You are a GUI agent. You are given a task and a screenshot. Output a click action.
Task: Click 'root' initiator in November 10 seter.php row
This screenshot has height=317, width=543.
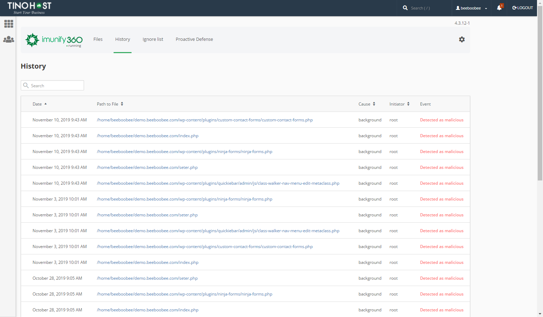[x=394, y=167]
